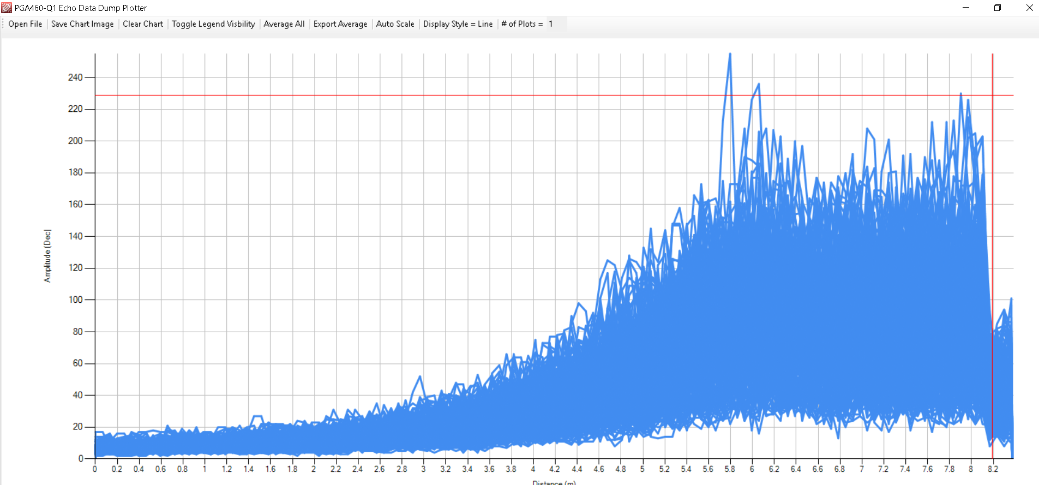The image size is (1039, 485).
Task: Click the 8.2 distance axis label
Action: pyautogui.click(x=993, y=469)
